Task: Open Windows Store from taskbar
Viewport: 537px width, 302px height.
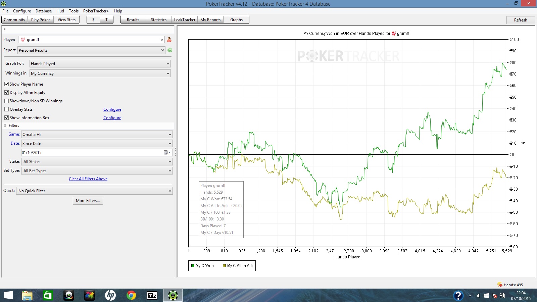Action: (48, 295)
